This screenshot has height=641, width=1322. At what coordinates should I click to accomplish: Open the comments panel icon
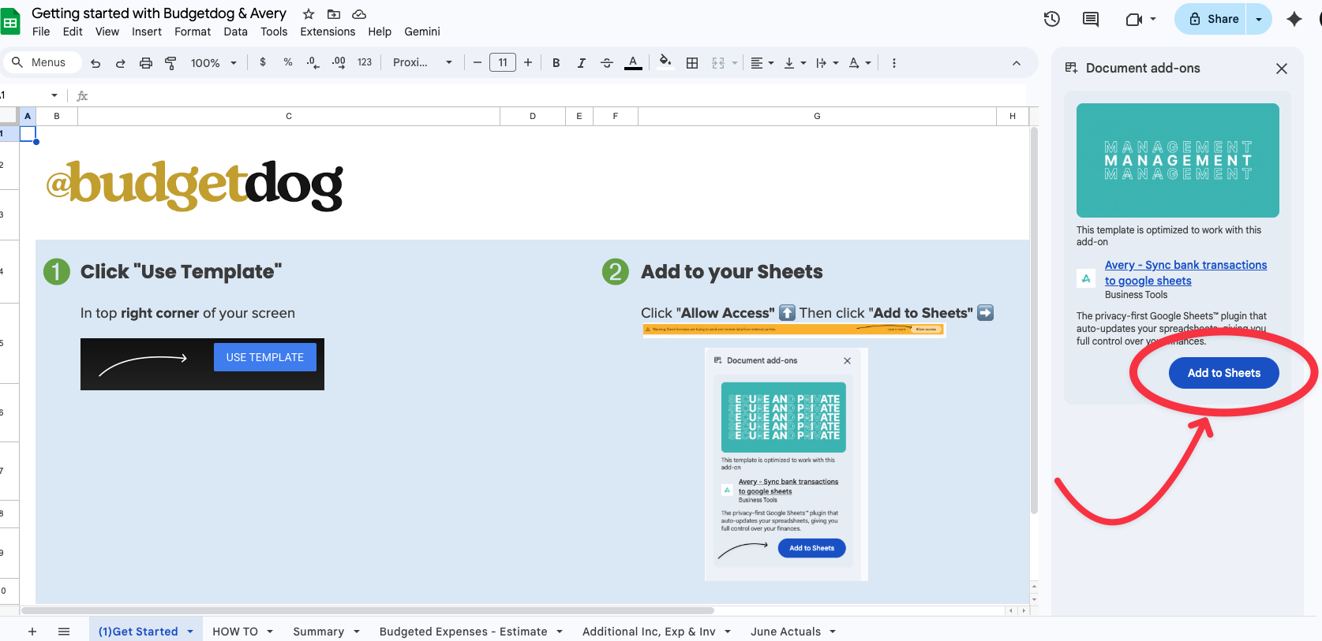1091,19
